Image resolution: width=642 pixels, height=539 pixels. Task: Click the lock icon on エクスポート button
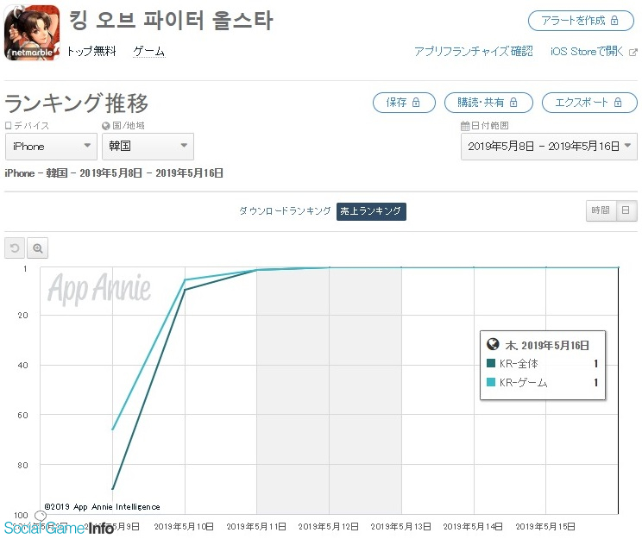(x=615, y=103)
